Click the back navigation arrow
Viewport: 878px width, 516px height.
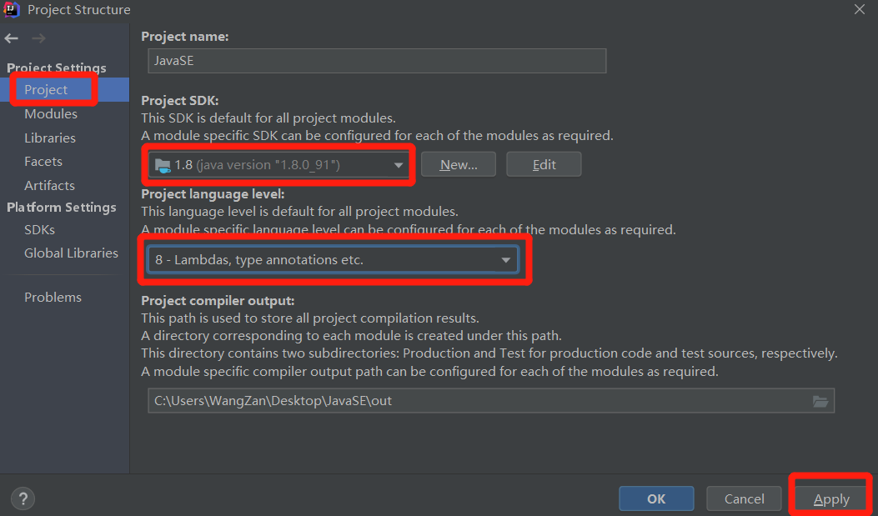[x=11, y=38]
